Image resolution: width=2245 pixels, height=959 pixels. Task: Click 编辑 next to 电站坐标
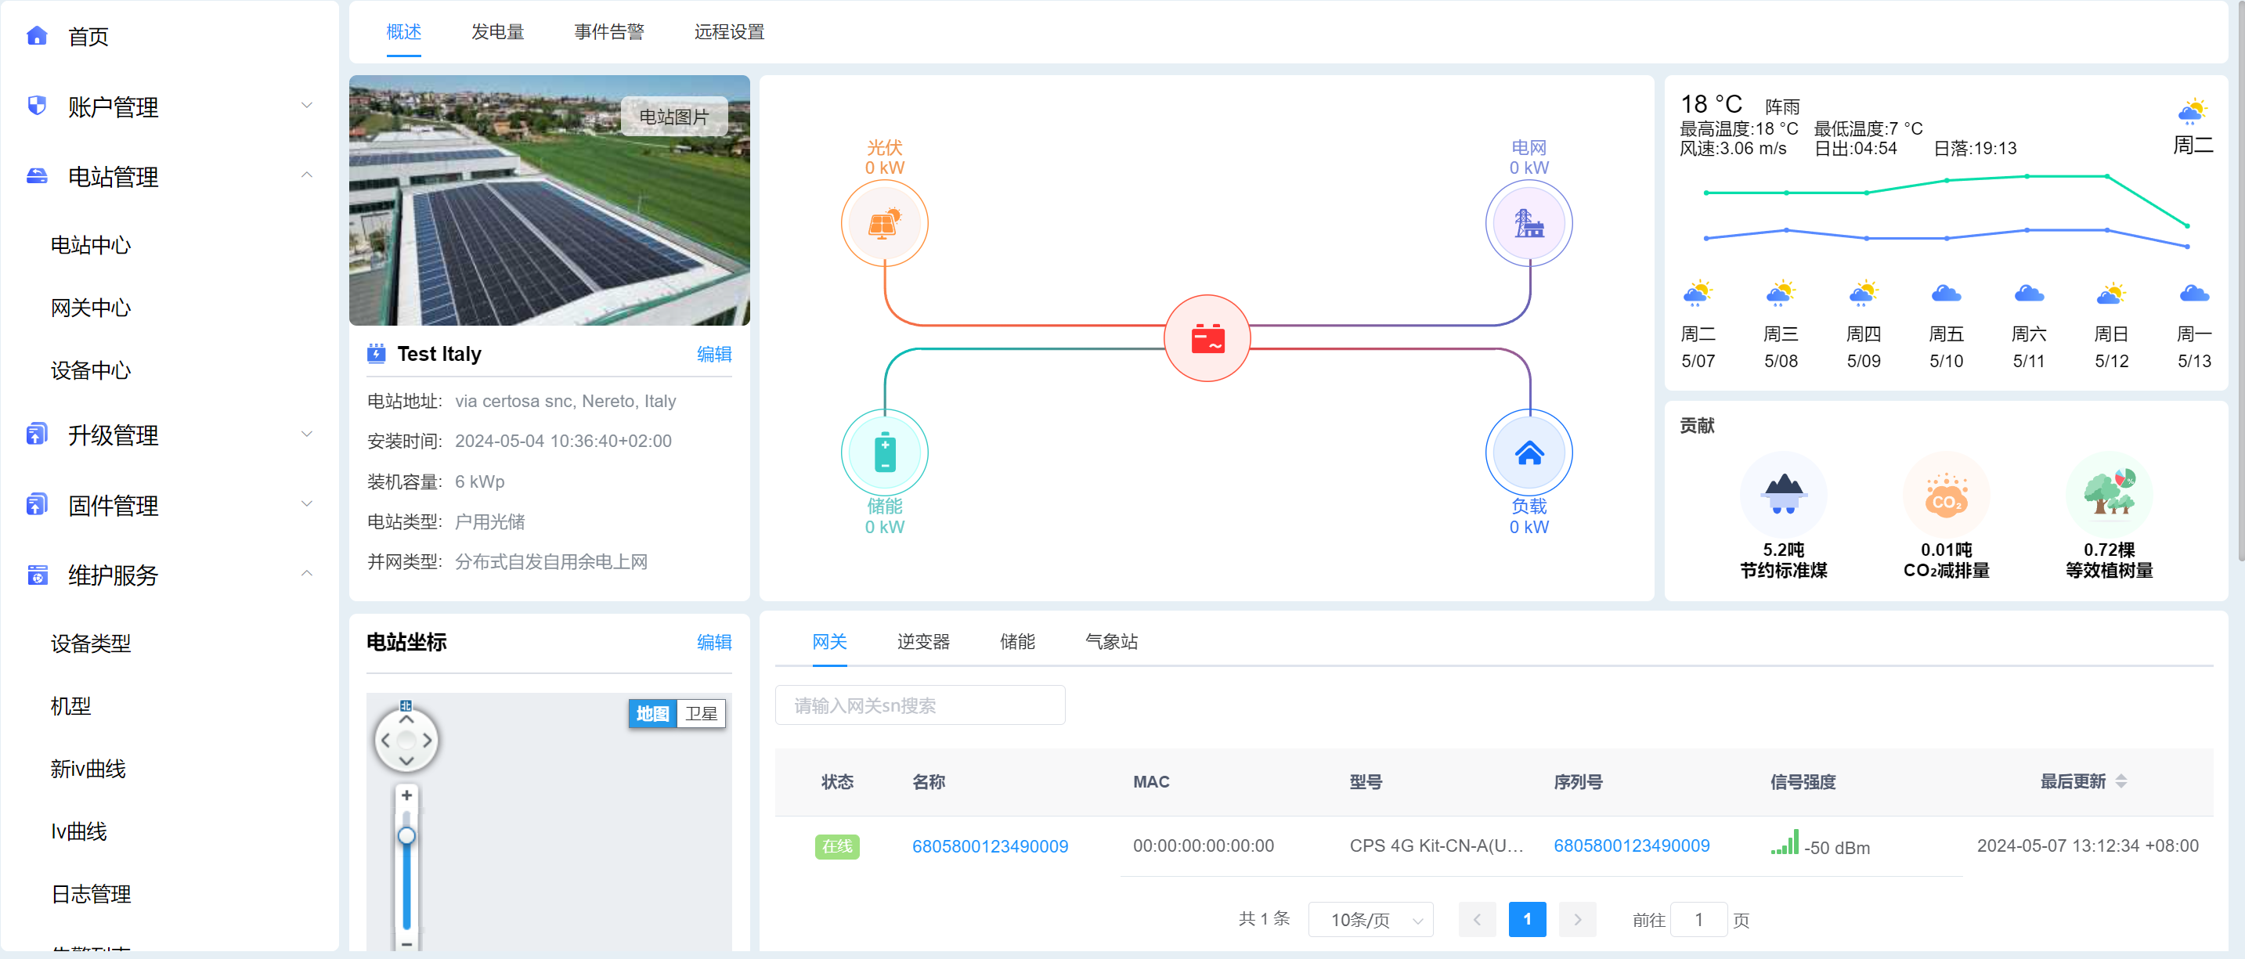click(714, 642)
